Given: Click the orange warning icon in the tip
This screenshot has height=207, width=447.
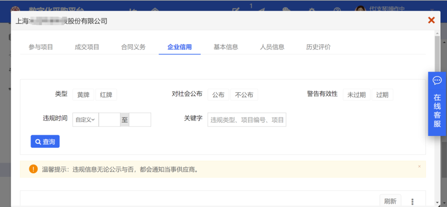Looking at the screenshot, I should 33,169.
